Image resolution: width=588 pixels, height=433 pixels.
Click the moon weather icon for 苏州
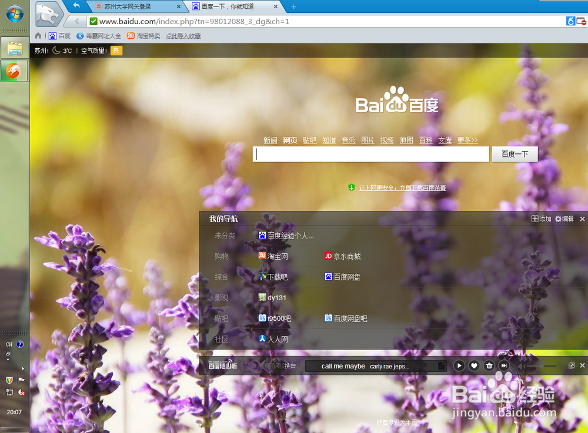(x=56, y=50)
